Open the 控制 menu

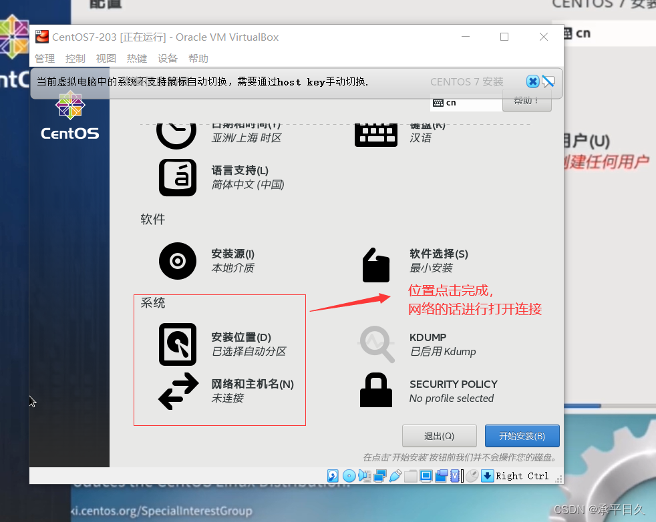tap(75, 59)
